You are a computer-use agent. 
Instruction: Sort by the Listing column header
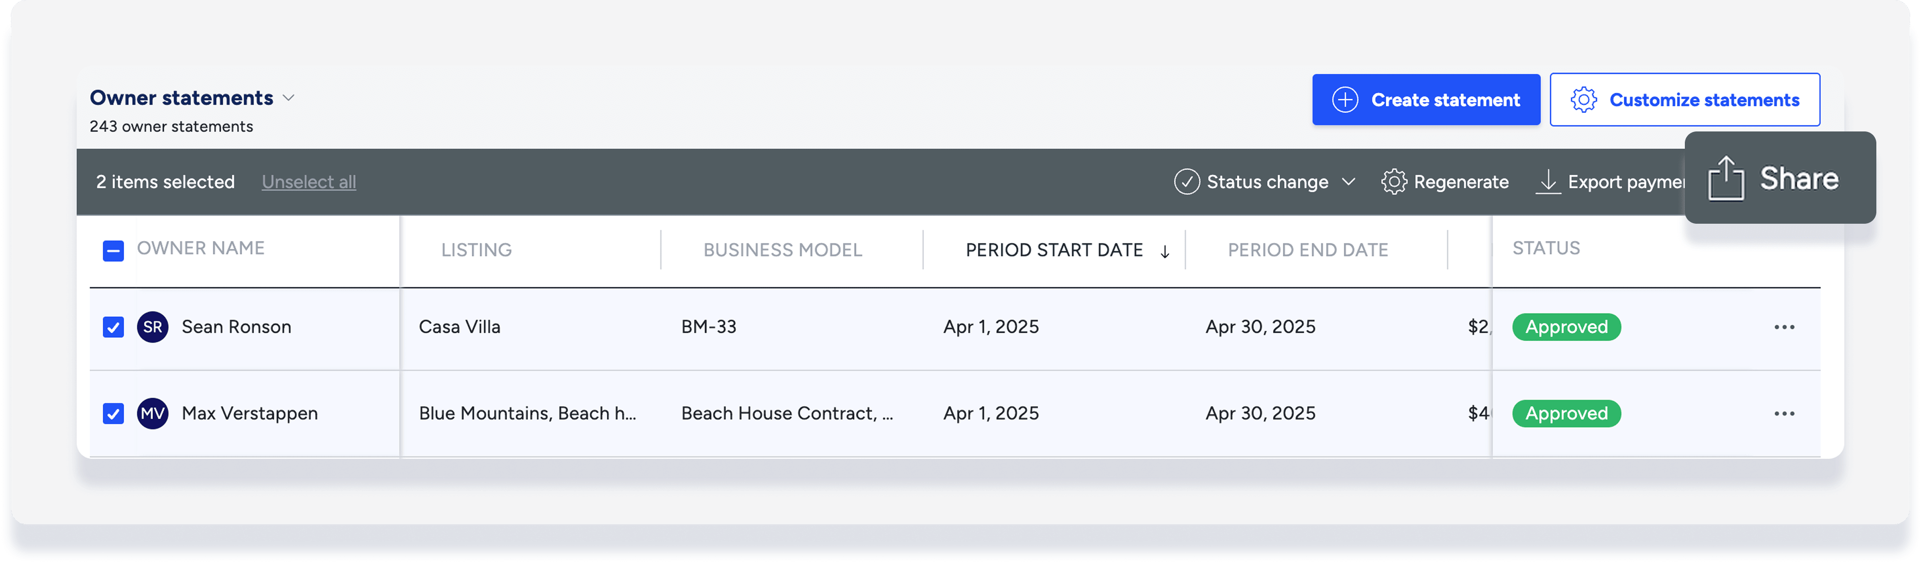[x=476, y=250]
